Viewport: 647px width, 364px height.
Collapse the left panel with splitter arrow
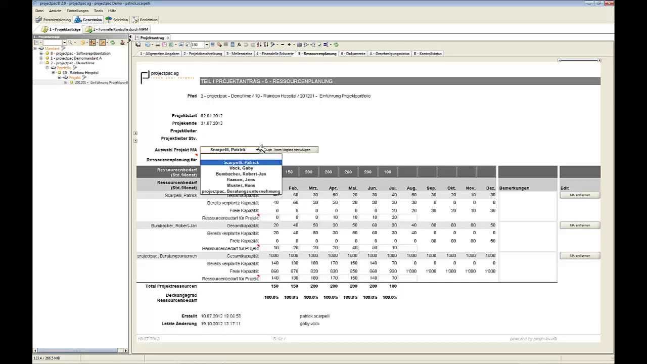click(130, 37)
